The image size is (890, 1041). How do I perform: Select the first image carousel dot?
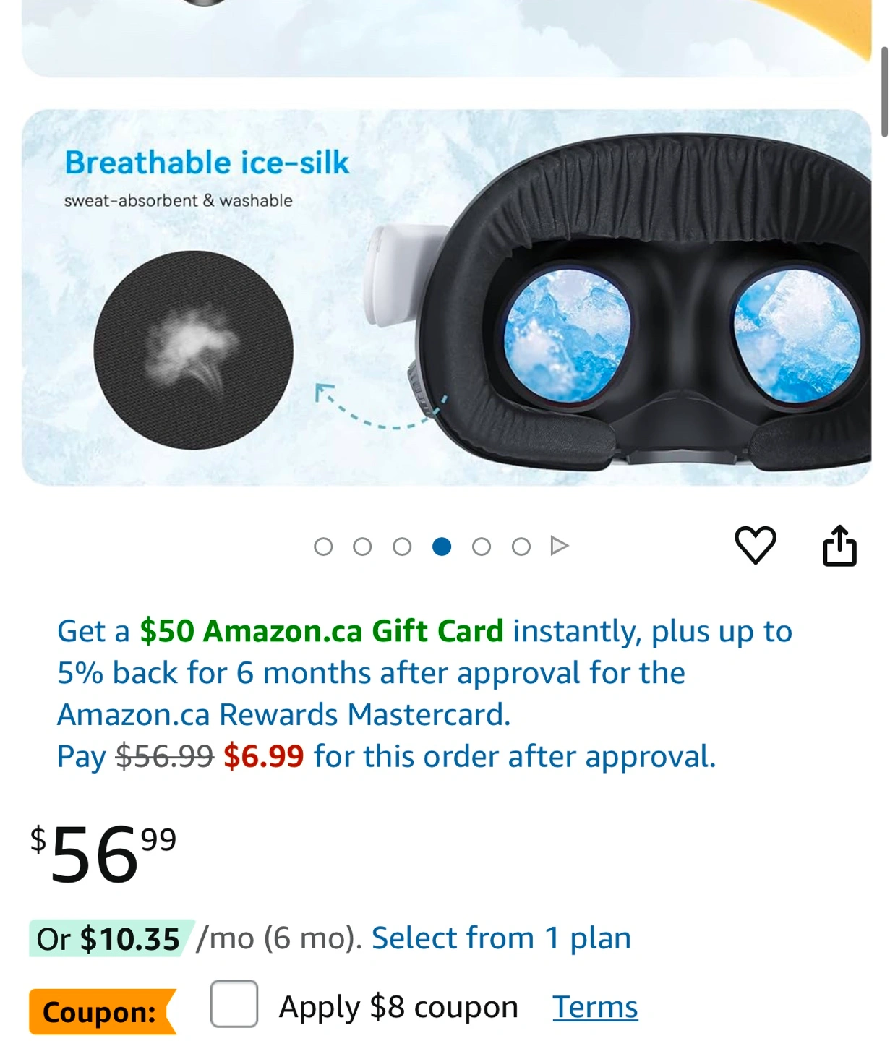coord(323,547)
